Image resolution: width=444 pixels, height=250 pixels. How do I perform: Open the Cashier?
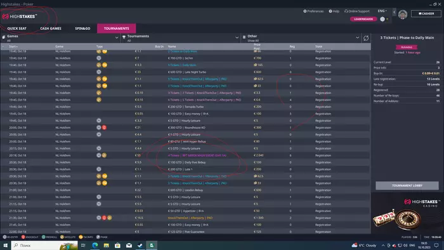pos(426,13)
